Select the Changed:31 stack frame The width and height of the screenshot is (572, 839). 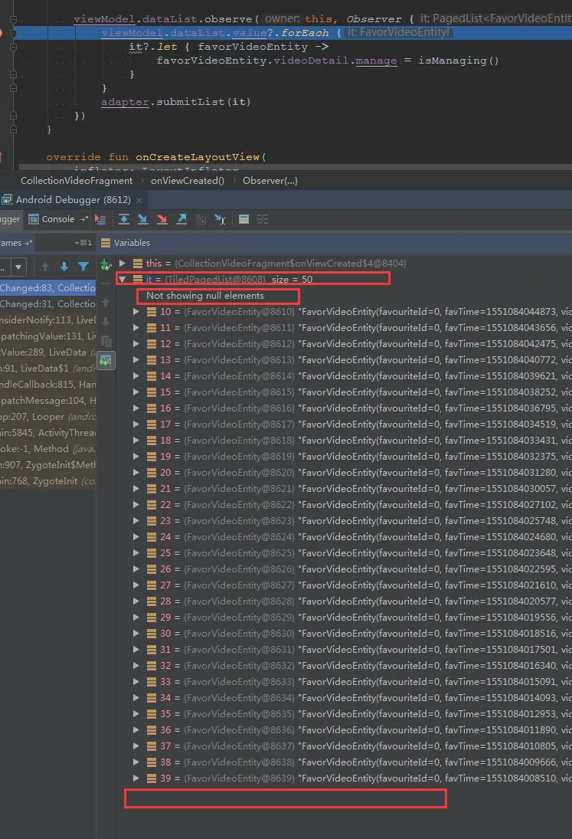(47, 304)
